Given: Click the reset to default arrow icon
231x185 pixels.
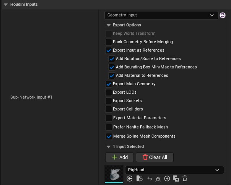Looking at the screenshot, I should click(x=149, y=179).
